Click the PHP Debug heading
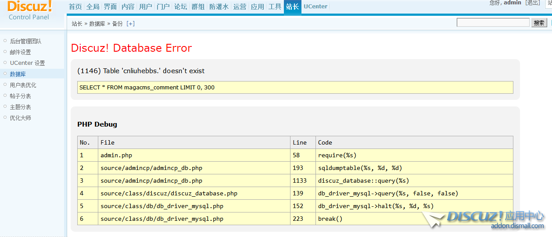 pos(97,124)
